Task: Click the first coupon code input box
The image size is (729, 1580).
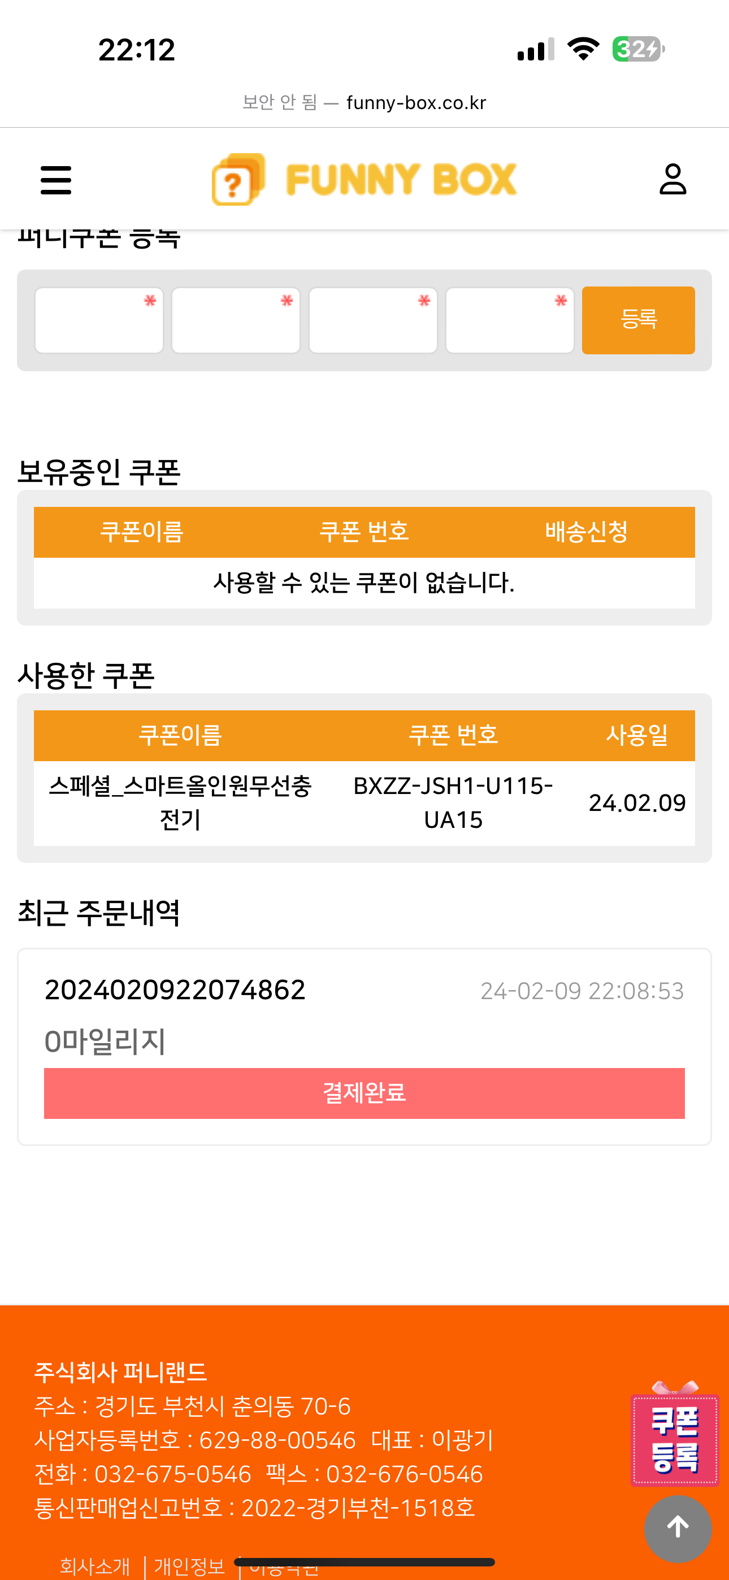Action: point(99,320)
